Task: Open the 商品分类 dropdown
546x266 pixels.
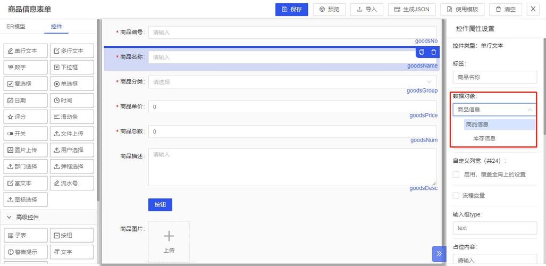Action: coord(292,82)
